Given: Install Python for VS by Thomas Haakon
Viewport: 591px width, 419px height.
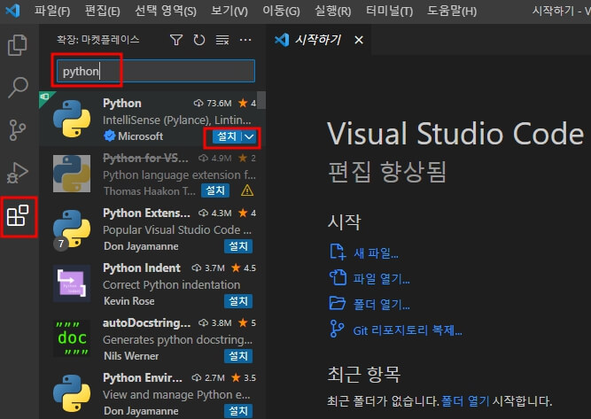Looking at the screenshot, I should (215, 190).
